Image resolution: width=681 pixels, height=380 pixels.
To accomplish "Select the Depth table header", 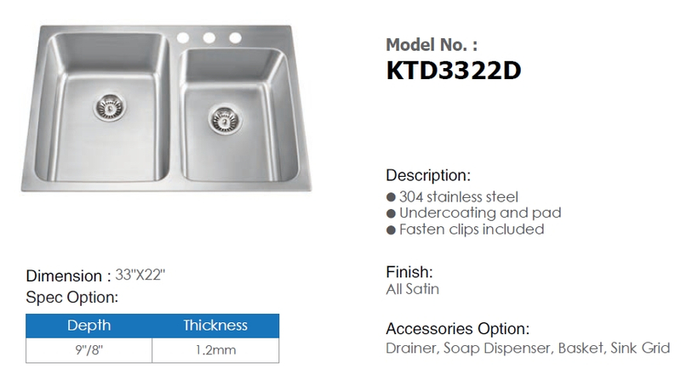I will point(89,326).
